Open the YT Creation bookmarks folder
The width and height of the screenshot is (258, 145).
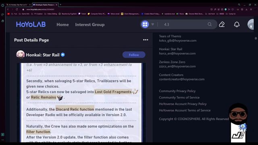pyautogui.click(x=37, y=14)
